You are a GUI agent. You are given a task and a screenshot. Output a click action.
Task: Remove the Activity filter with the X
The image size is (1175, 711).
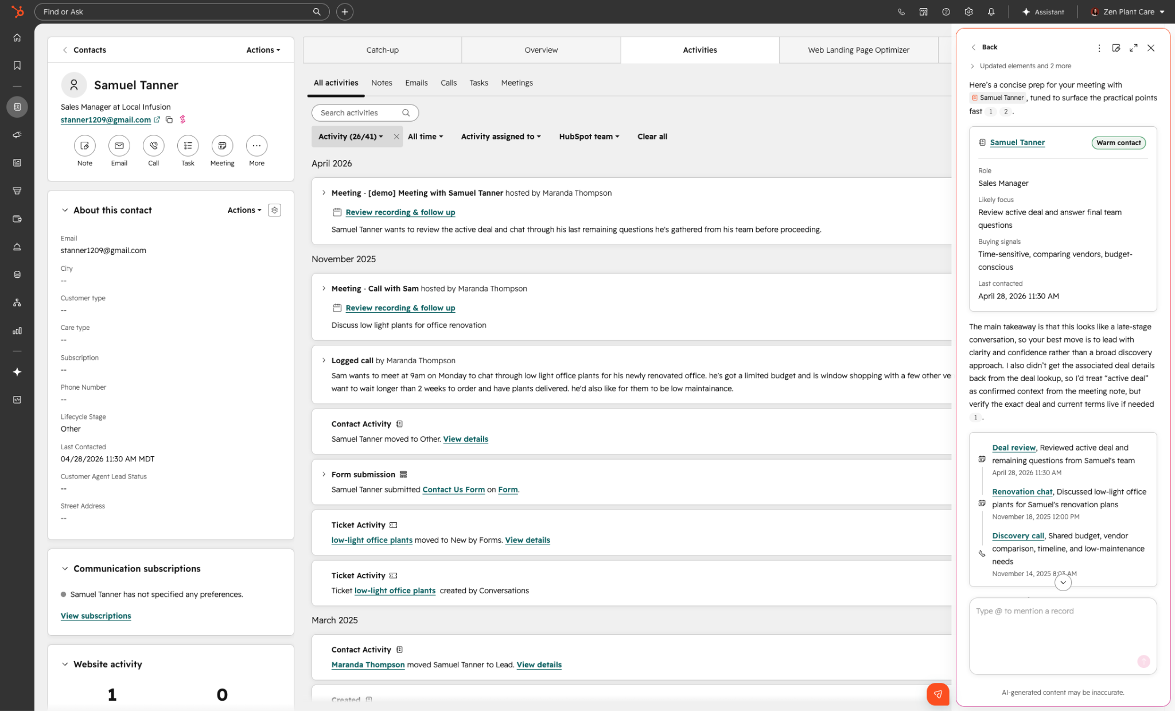pyautogui.click(x=396, y=137)
